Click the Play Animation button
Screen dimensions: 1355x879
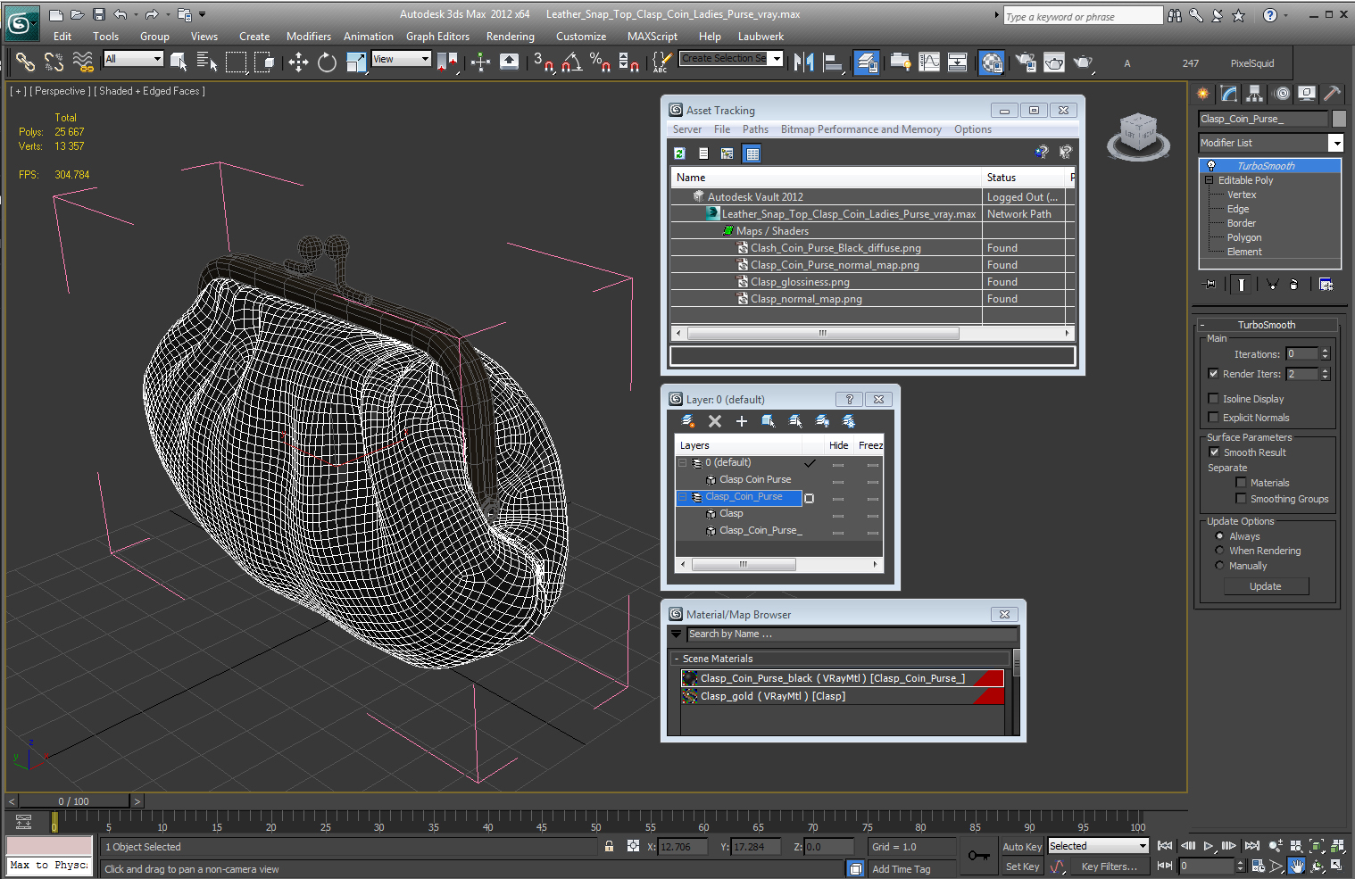click(1208, 846)
